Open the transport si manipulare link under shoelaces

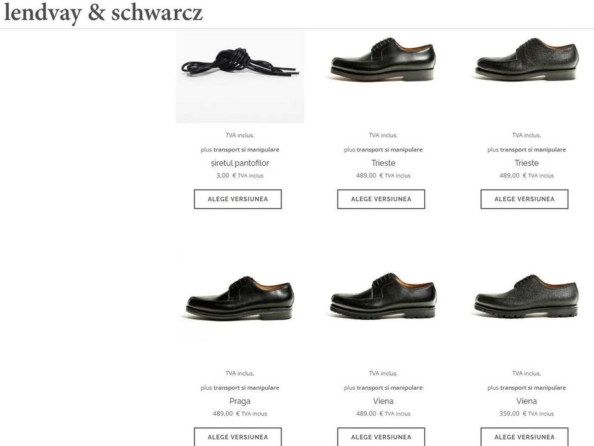(246, 150)
